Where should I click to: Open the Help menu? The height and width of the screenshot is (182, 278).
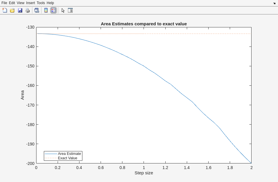[x=50, y=3]
